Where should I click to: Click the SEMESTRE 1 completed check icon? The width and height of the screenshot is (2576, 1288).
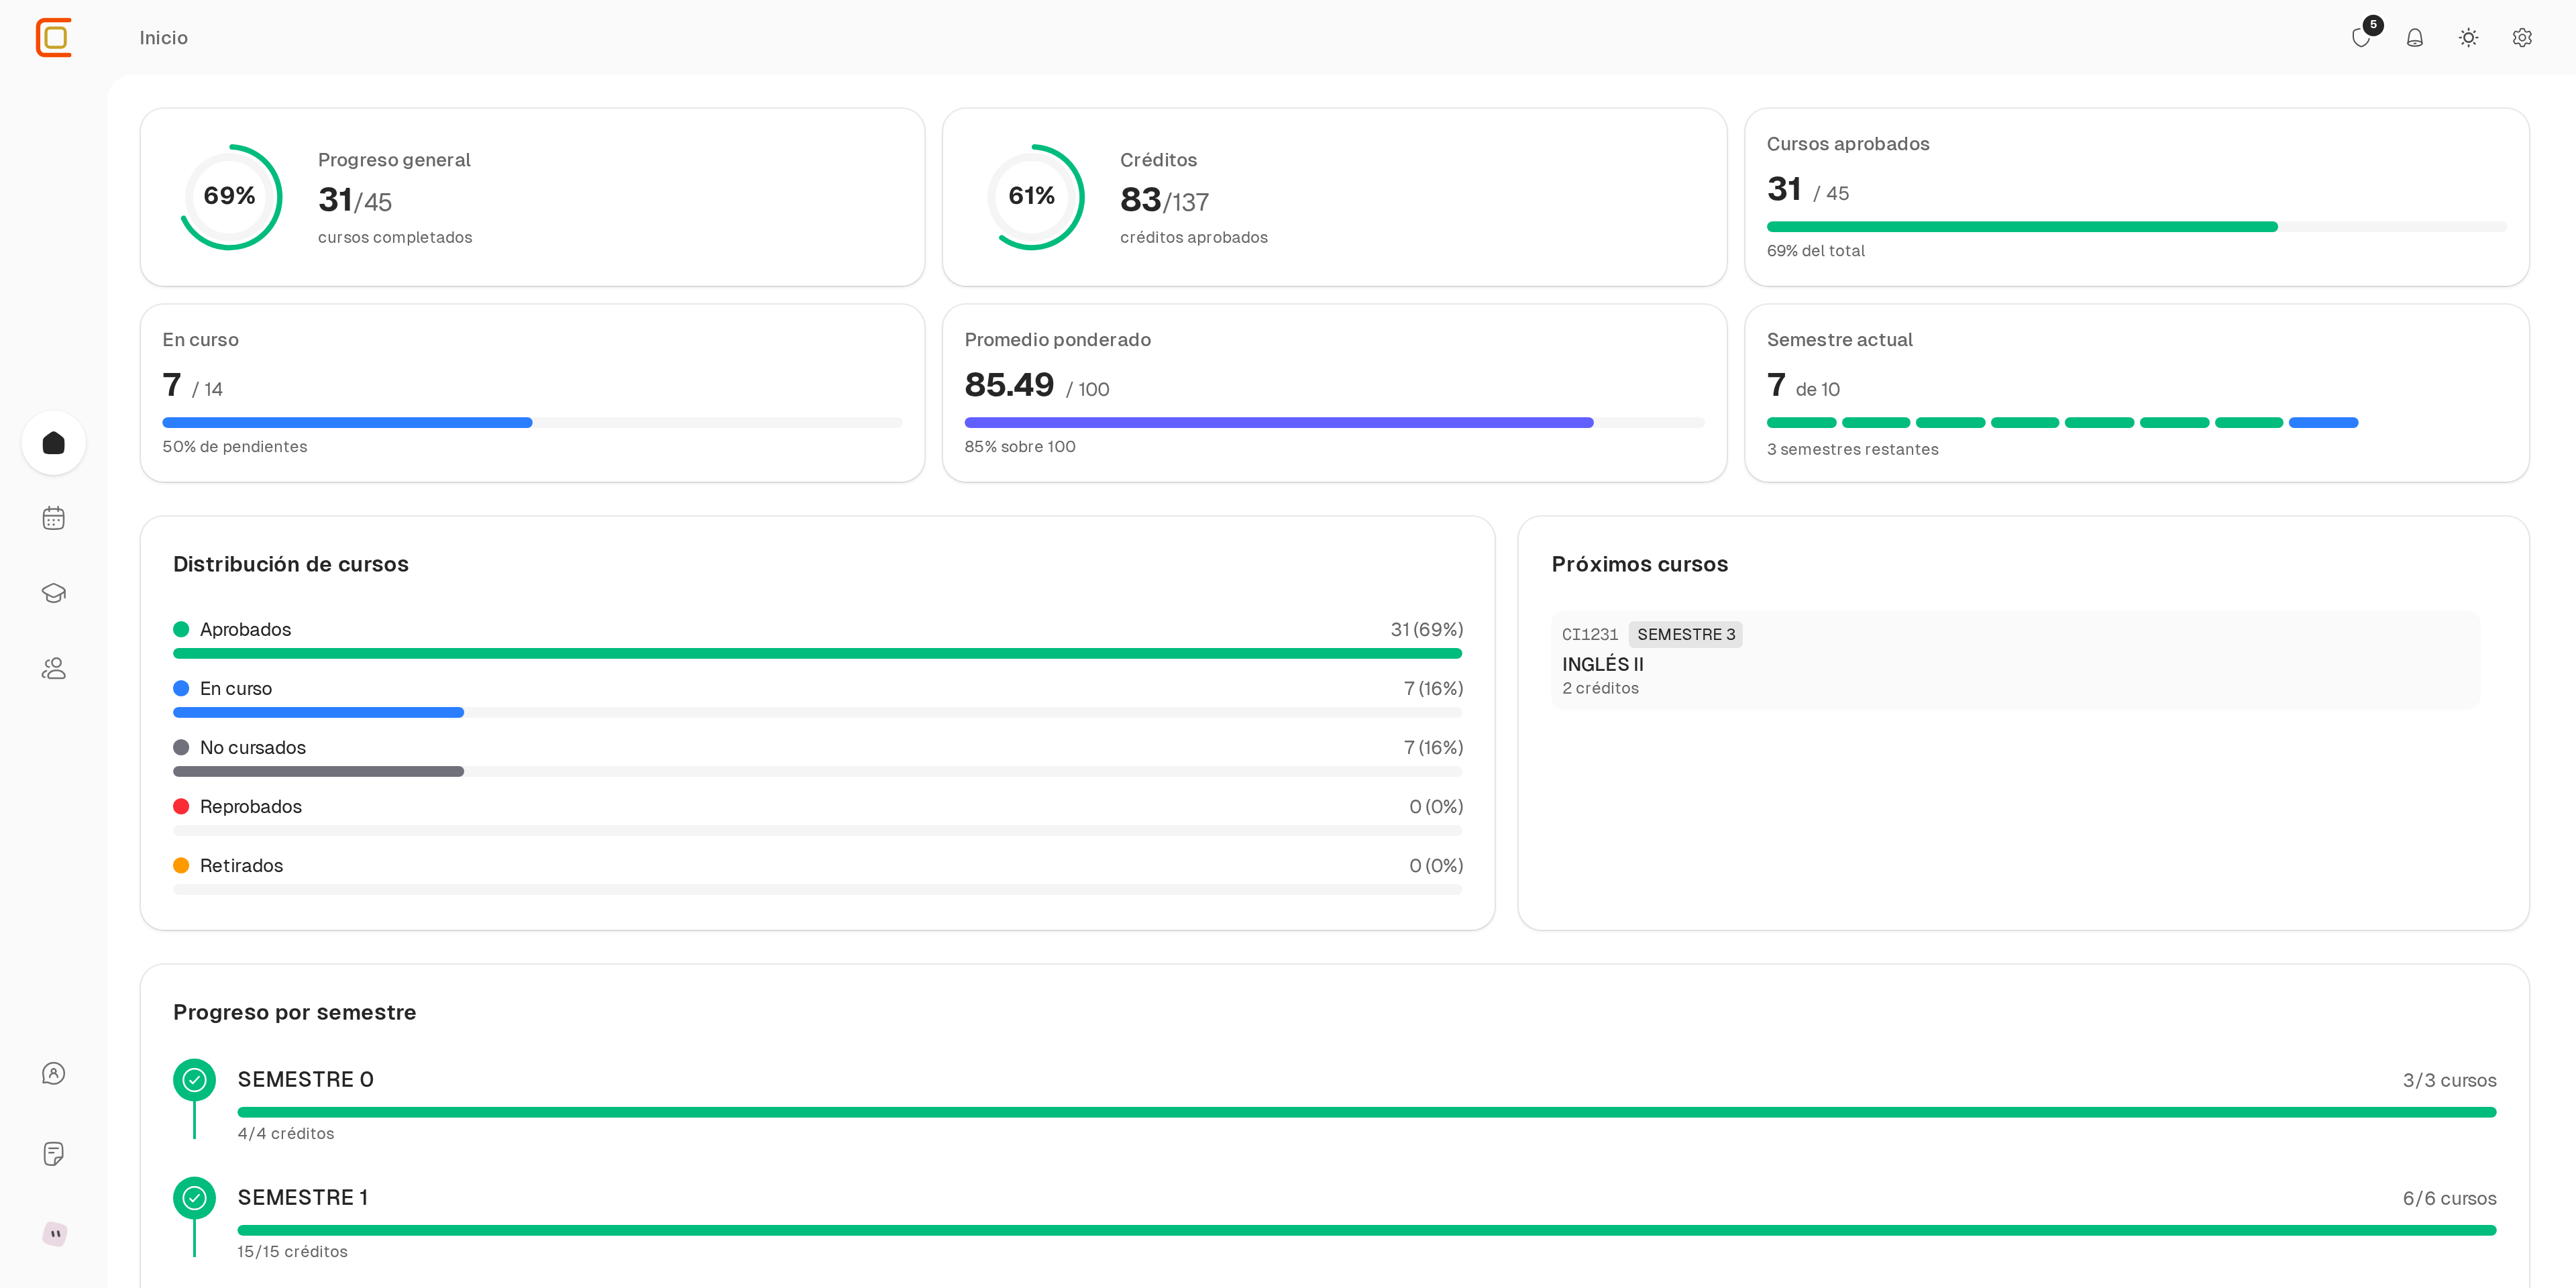tap(194, 1198)
